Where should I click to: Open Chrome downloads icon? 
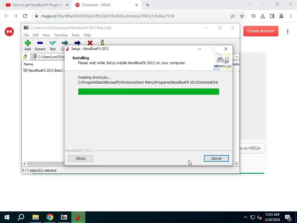pos(263,16)
